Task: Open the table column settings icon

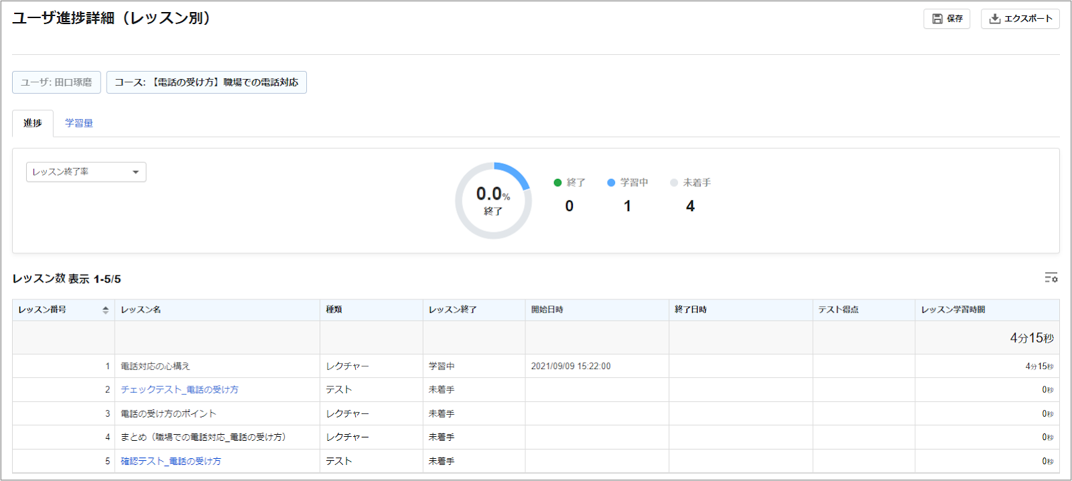Action: (x=1051, y=277)
